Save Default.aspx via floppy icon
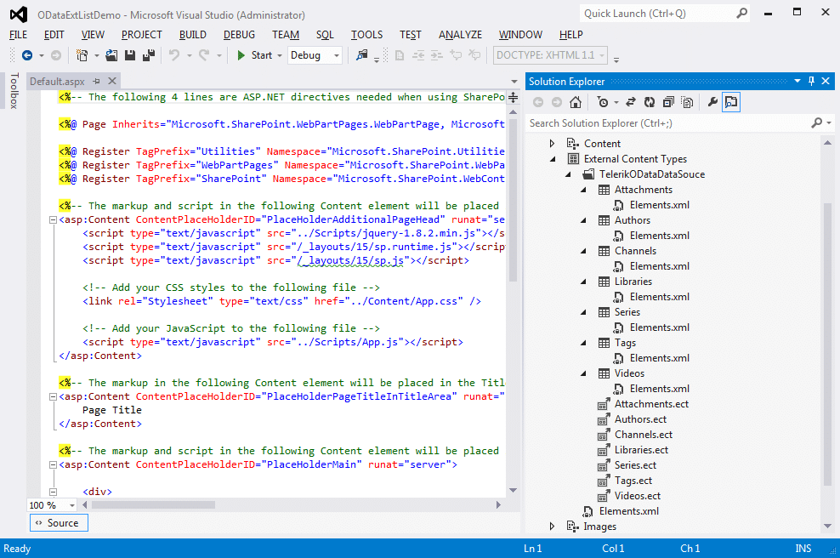Viewport: 840px width, 558px height. (129, 55)
